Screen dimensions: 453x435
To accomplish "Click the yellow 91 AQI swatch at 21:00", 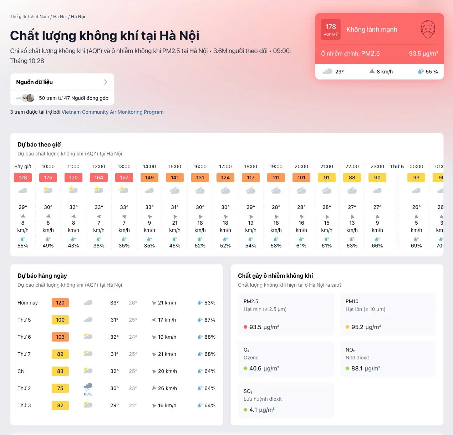I will click(327, 178).
